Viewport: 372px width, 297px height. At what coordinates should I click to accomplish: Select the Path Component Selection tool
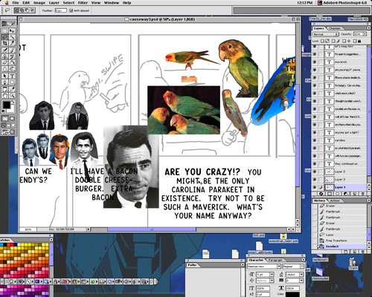tap(4, 76)
